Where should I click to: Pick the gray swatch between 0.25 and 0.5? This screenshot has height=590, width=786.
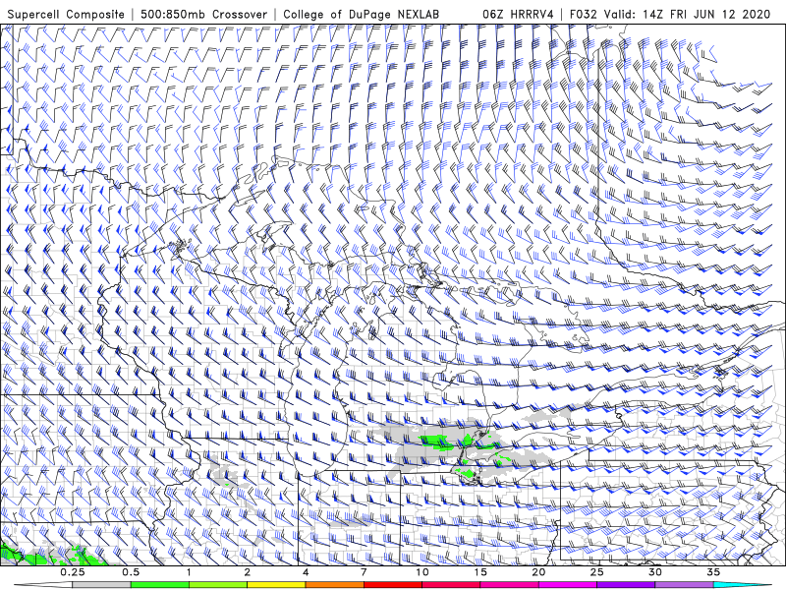pyautogui.click(x=102, y=585)
